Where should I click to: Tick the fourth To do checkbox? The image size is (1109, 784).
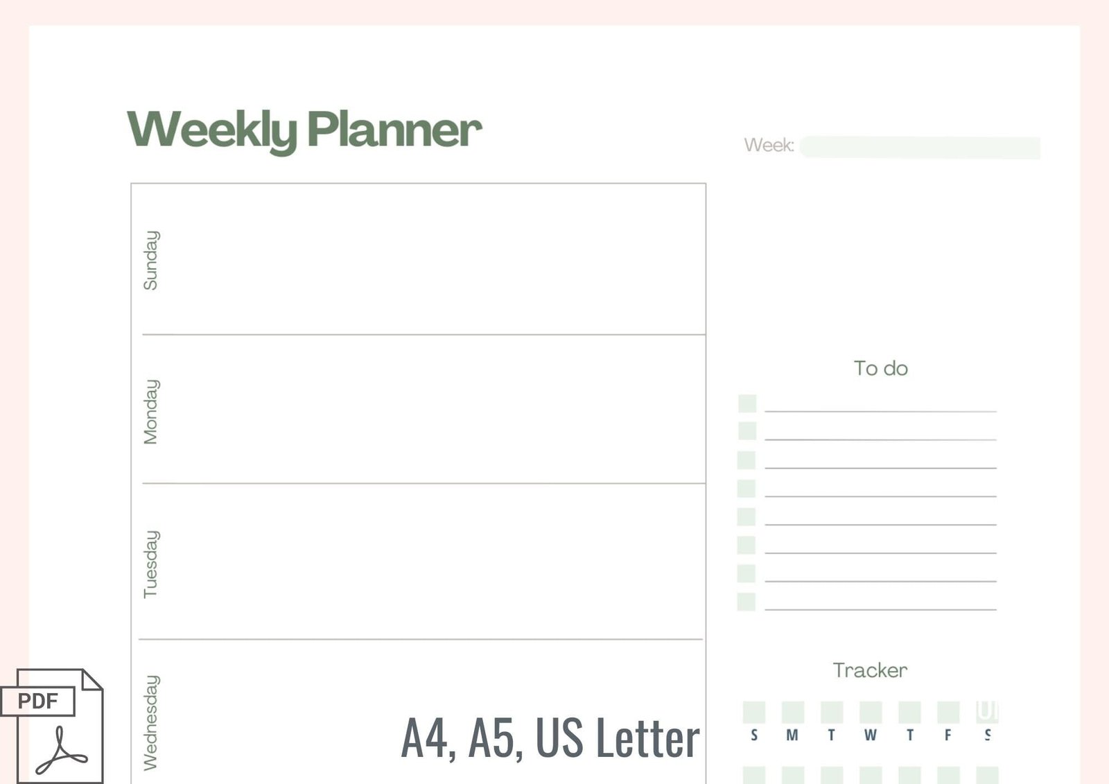click(x=746, y=488)
